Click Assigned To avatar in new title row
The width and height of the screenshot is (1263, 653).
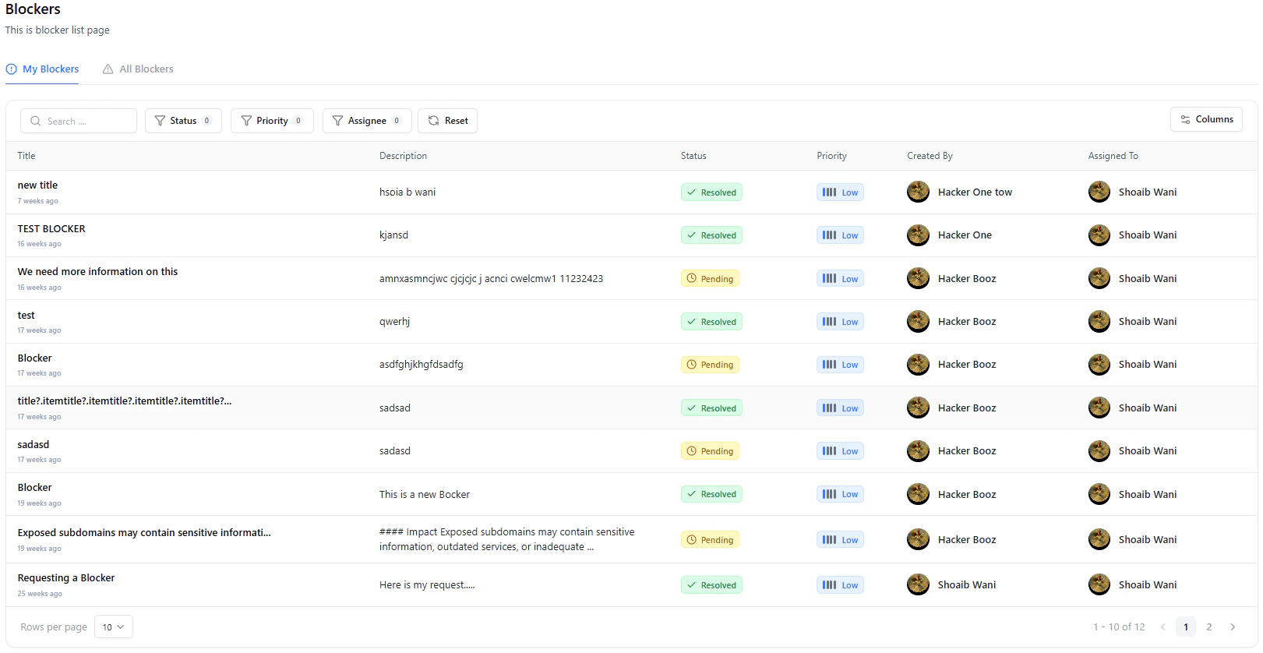[x=1099, y=192]
